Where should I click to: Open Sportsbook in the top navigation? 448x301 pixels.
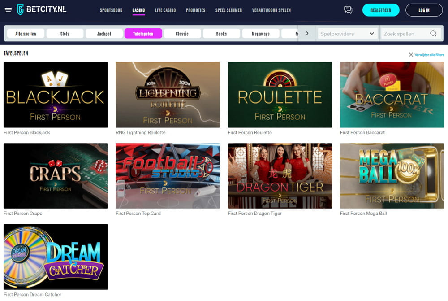[111, 10]
